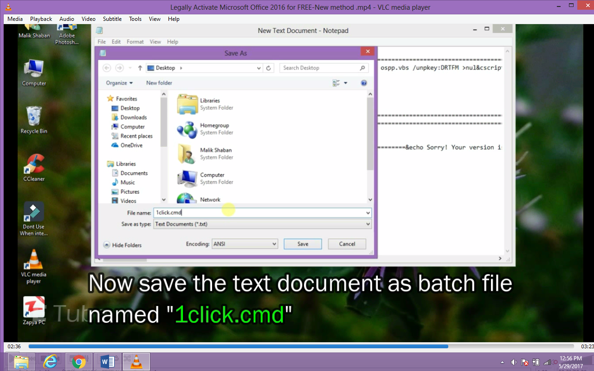Select OneDrive in navigation pane
Screen dimensions: 594x371
coord(127,145)
